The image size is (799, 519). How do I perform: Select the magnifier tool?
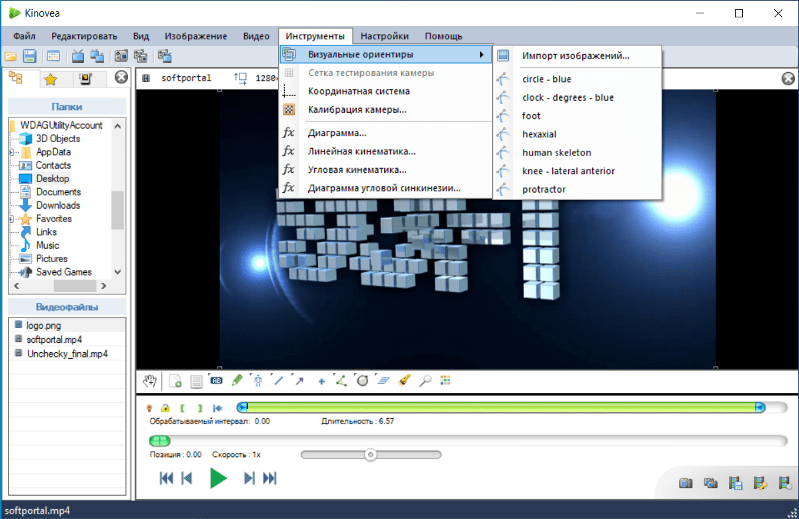coord(425,381)
